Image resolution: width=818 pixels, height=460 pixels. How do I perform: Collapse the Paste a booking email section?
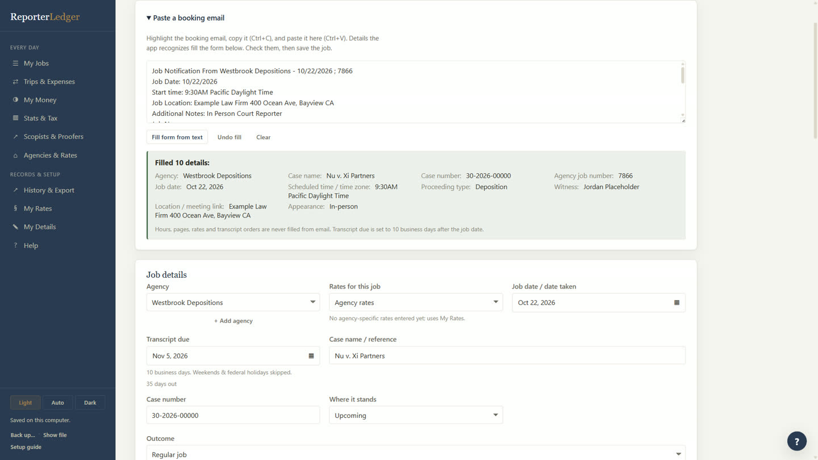click(185, 18)
